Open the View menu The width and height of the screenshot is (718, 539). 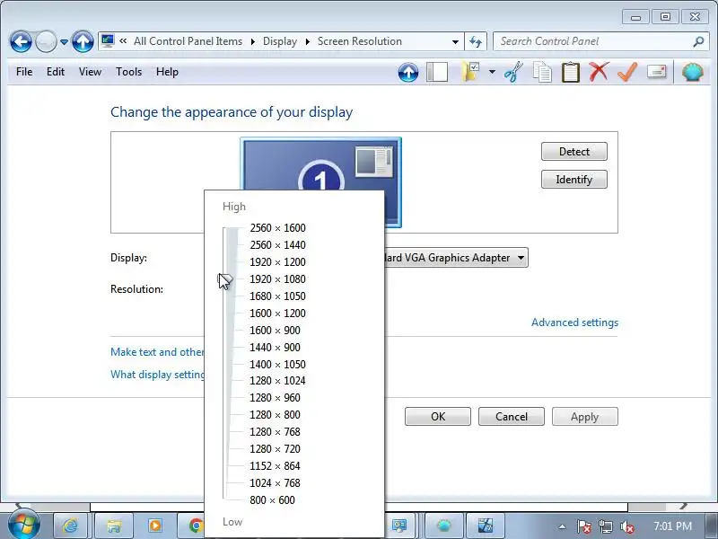(90, 72)
